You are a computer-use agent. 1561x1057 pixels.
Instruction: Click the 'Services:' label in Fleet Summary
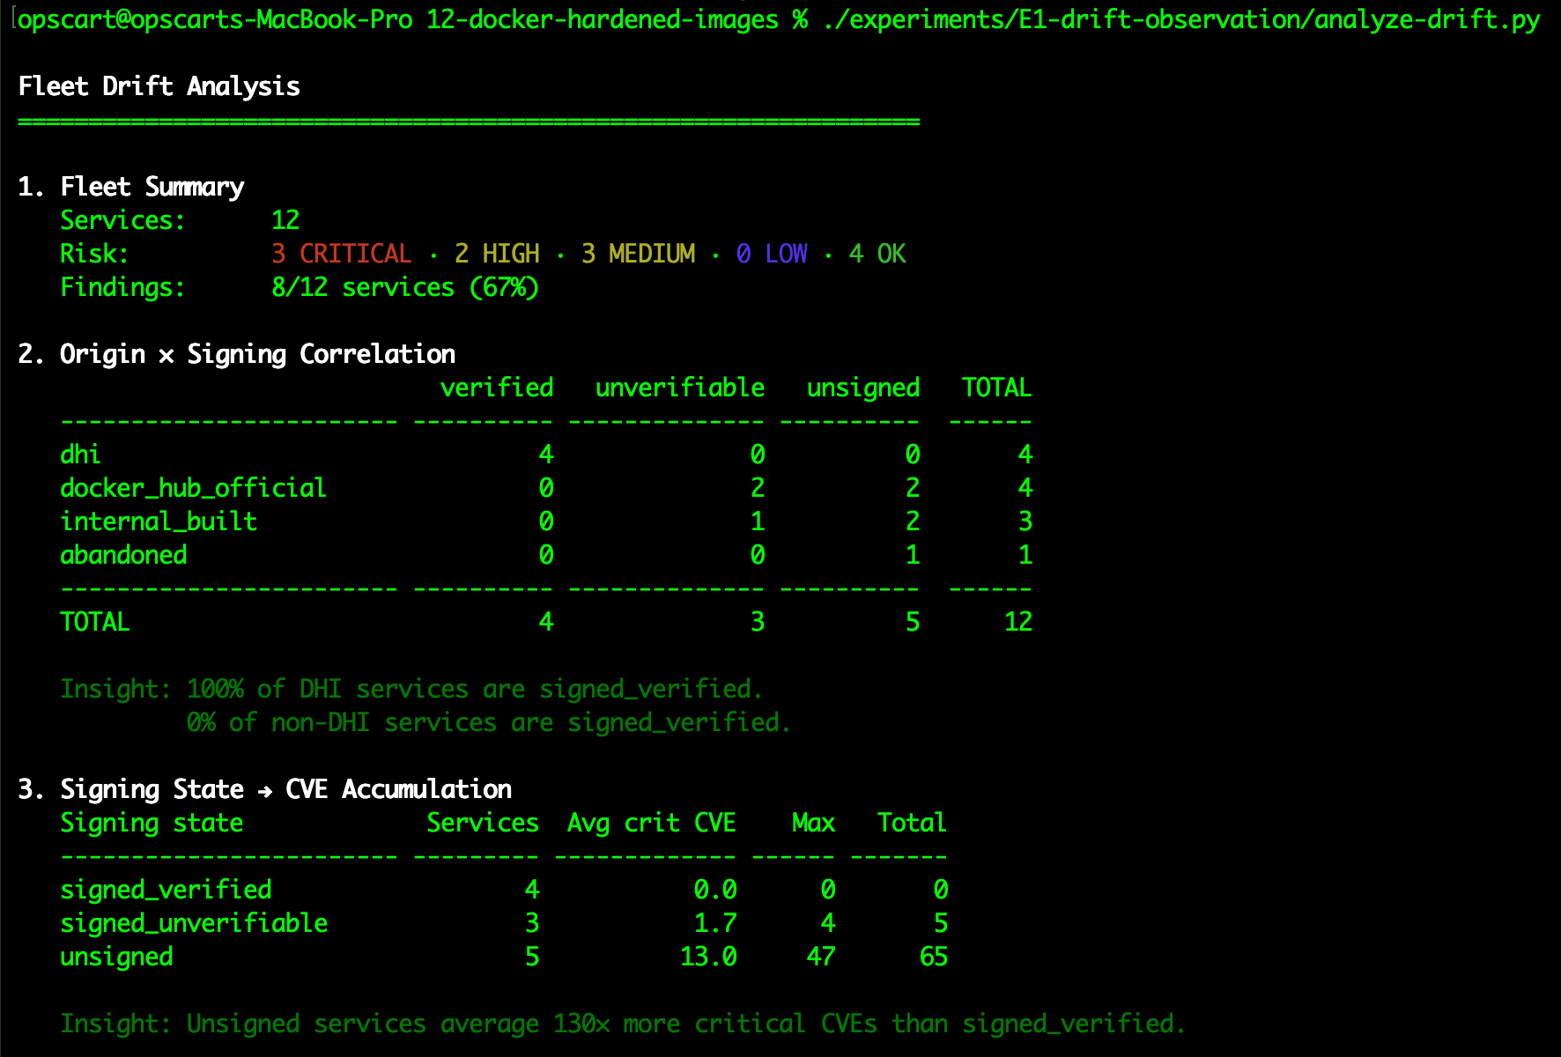coord(122,220)
